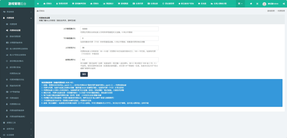Open 商人IP变化记录查询 in the sidebar
The width and height of the screenshot is (287, 138).
pyautogui.click(x=17, y=55)
